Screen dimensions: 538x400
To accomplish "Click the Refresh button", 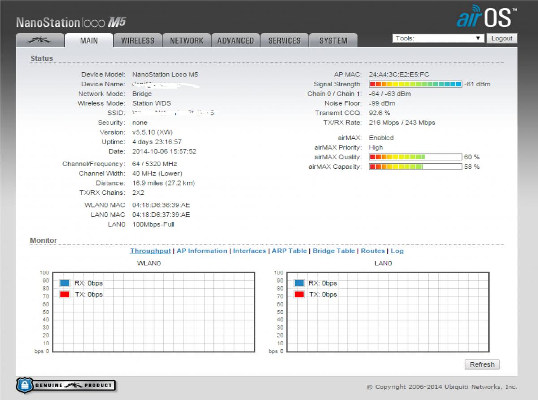I will tap(482, 365).
